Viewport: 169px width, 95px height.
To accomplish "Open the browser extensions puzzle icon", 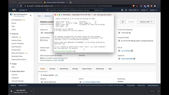I will [x=155, y=6].
